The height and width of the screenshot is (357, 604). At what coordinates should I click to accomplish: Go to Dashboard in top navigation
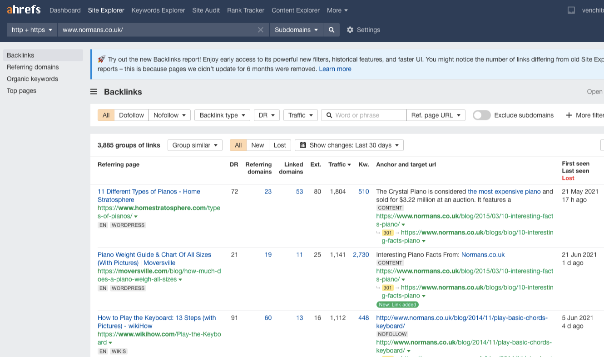pos(65,10)
